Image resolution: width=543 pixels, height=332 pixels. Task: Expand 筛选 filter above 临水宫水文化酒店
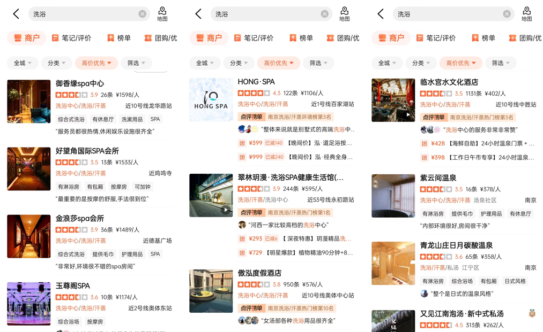coord(501,63)
